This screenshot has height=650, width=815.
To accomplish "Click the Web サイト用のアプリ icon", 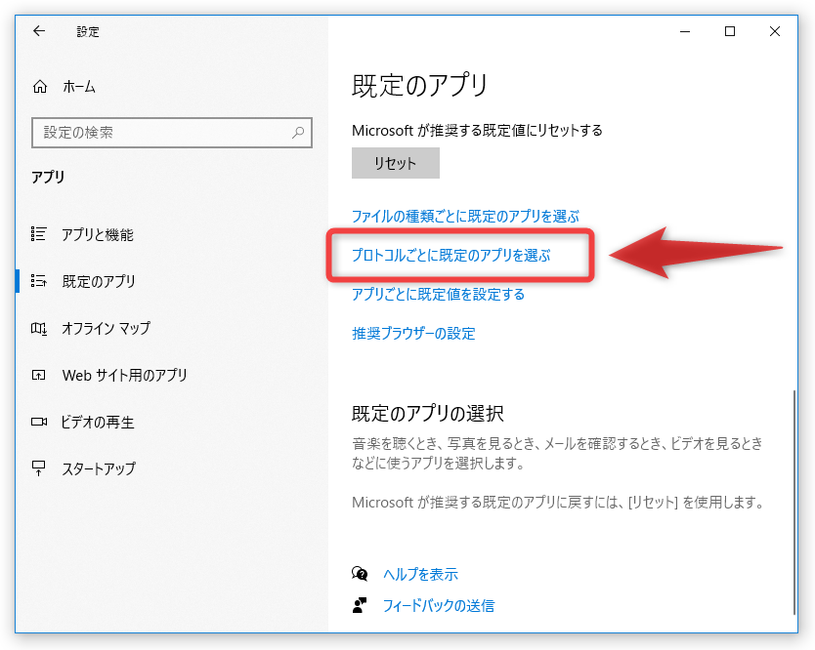I will click(x=38, y=375).
